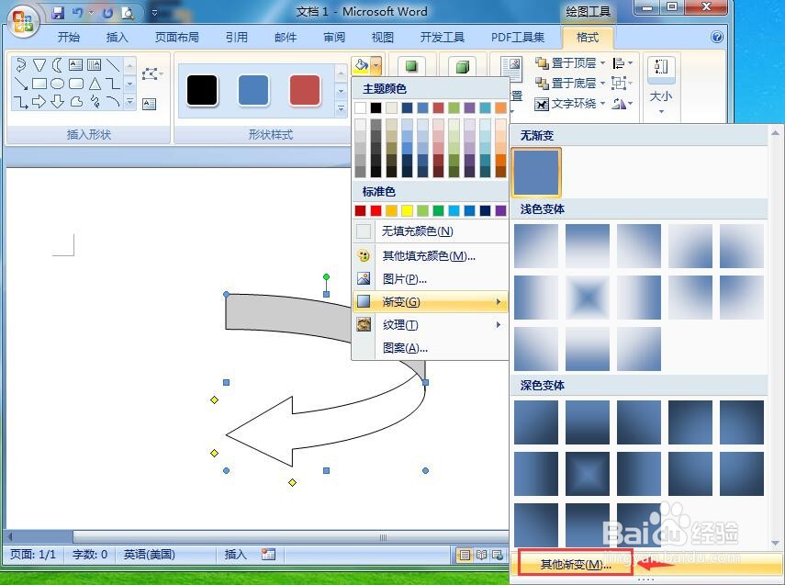Click the Edit Shape points icon
This screenshot has width=785, height=585.
coord(151,74)
